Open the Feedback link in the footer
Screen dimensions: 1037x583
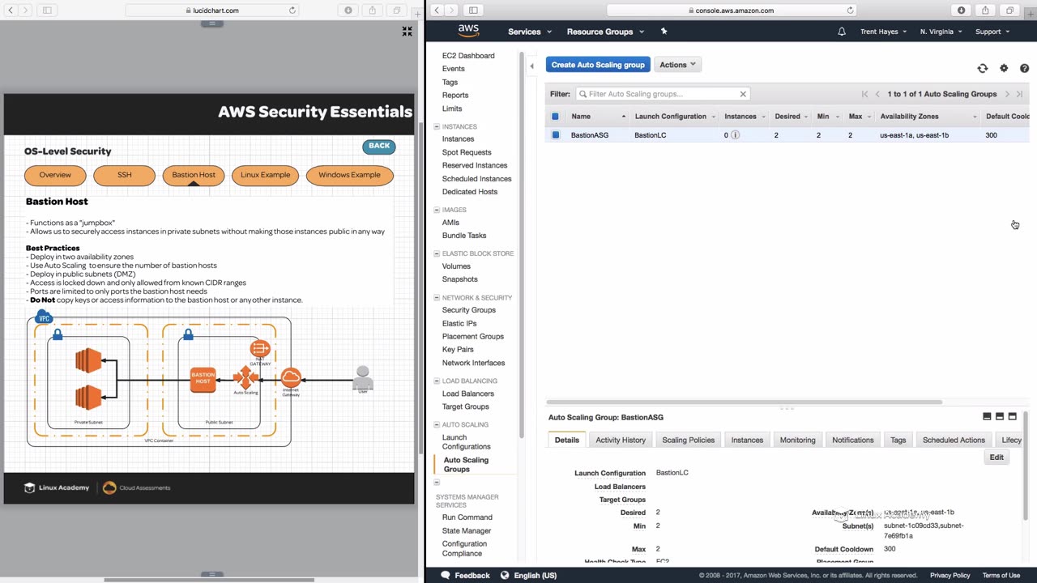465,576
